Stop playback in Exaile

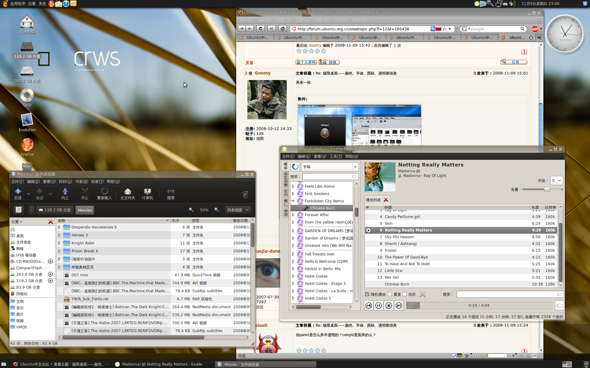click(389, 305)
